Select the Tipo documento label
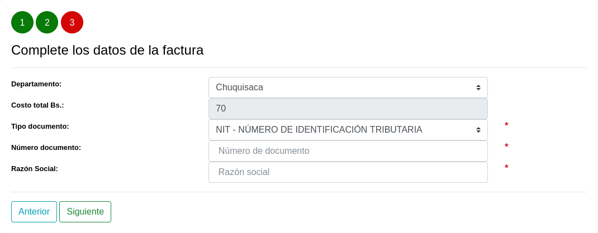The width and height of the screenshot is (598, 233). click(40, 127)
